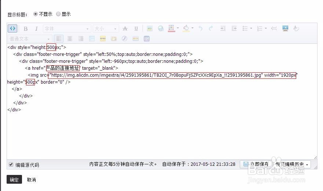323x191 pixels.
Task: Undo the last edit
Action: 200,28
